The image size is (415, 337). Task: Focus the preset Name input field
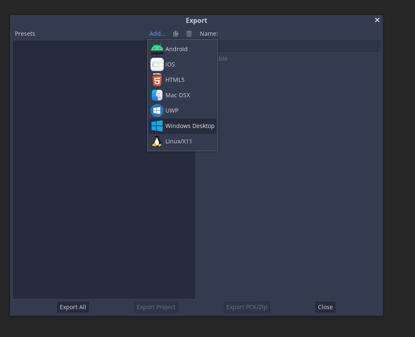point(299,46)
